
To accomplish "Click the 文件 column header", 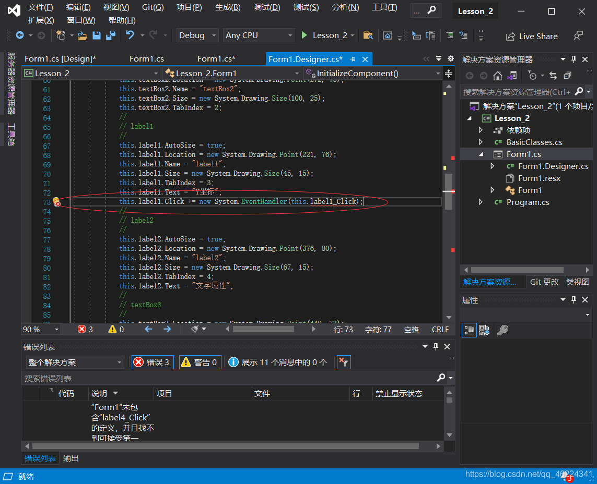I will [300, 394].
